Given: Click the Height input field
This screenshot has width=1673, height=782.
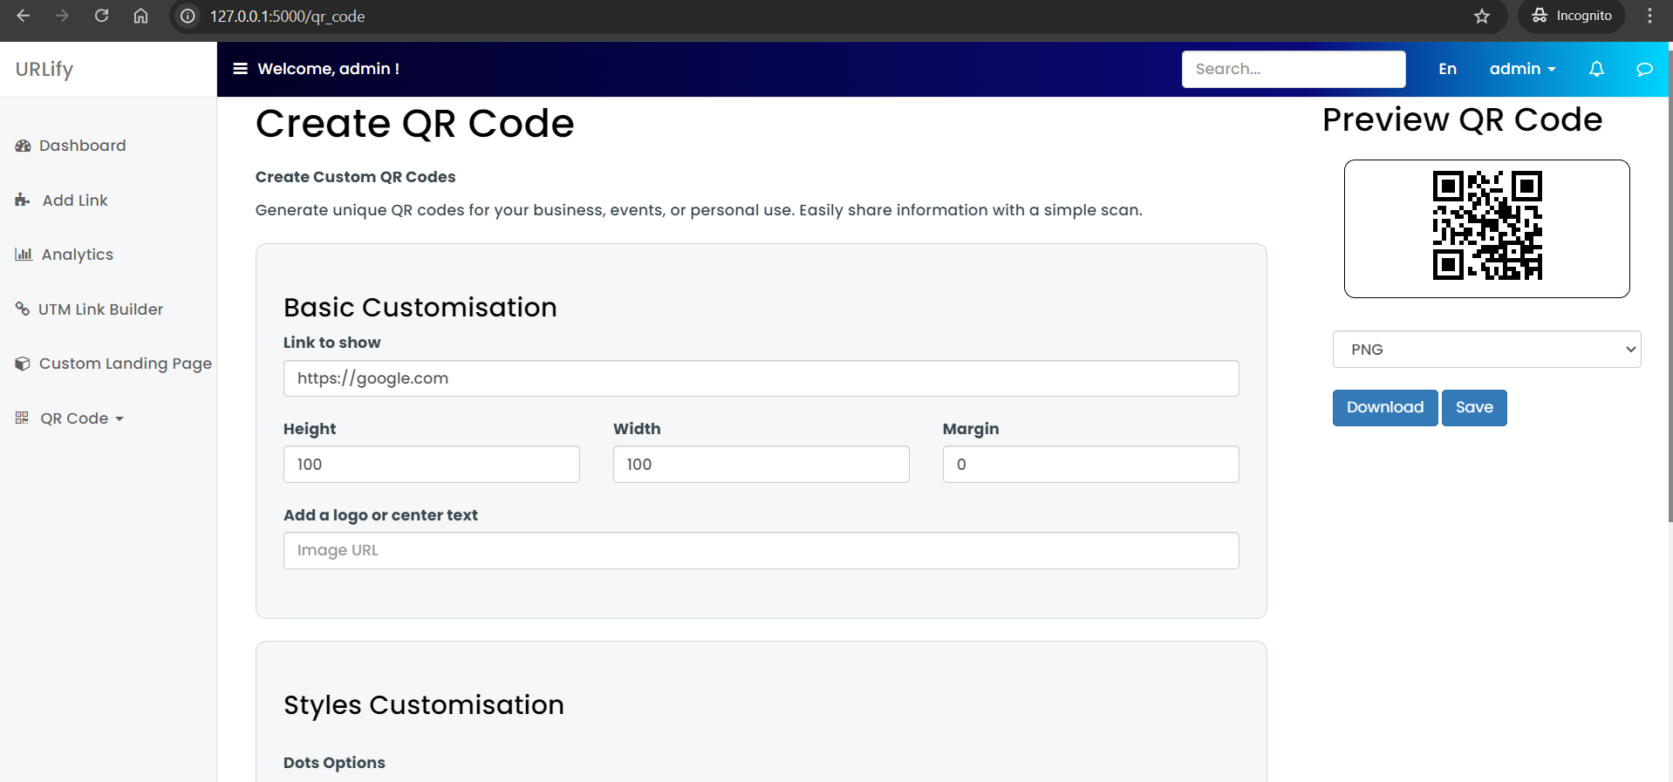Looking at the screenshot, I should [431, 465].
